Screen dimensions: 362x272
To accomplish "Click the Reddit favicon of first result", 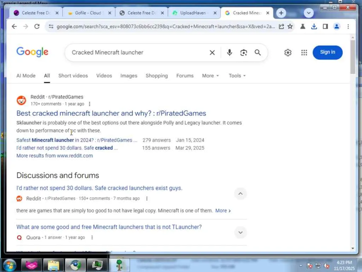I will coord(22,100).
